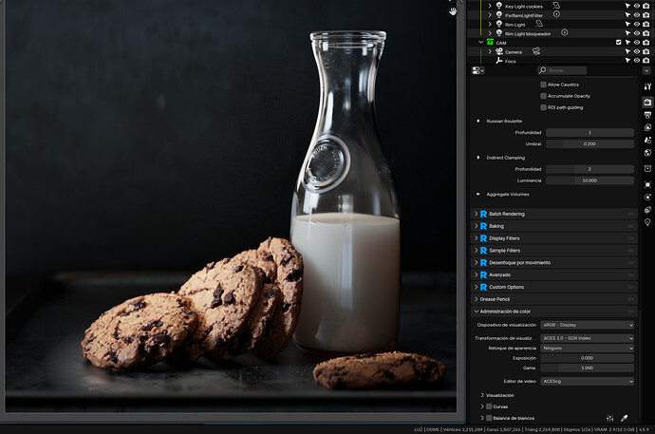
Task: Open the World properties tab
Action: click(647, 153)
